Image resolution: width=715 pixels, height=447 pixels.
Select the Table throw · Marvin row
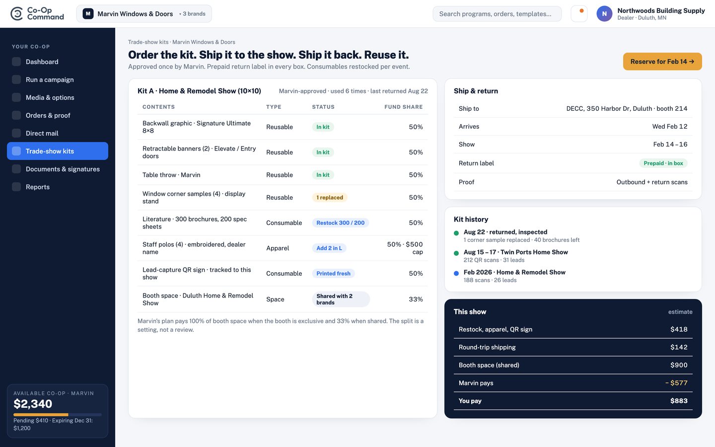pyautogui.click(x=283, y=175)
